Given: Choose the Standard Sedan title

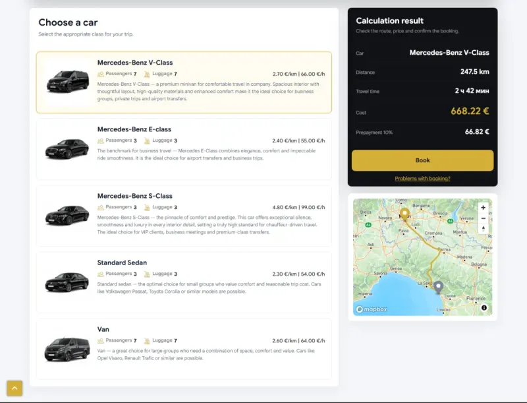Looking at the screenshot, I should [122, 263].
